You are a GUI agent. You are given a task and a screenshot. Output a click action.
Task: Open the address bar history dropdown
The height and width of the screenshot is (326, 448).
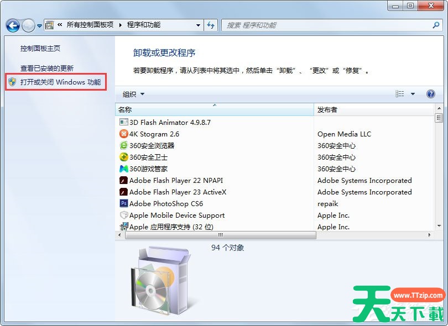[198, 25]
